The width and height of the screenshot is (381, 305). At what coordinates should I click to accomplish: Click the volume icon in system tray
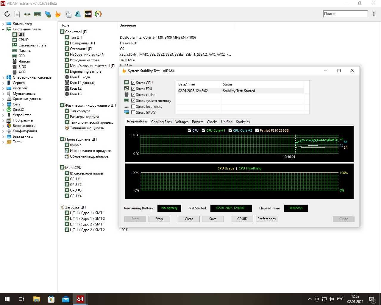331,299
